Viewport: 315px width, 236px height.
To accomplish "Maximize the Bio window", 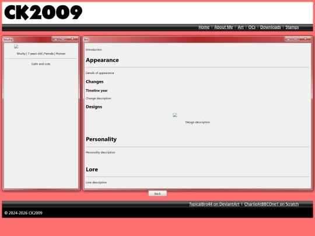I will 296,39.
